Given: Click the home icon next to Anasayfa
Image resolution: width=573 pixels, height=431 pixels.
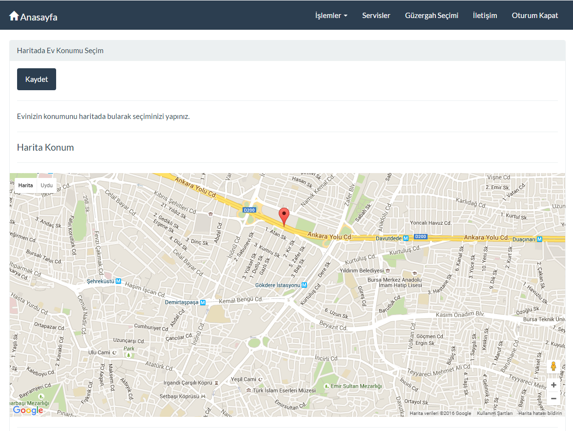Looking at the screenshot, I should [x=14, y=16].
